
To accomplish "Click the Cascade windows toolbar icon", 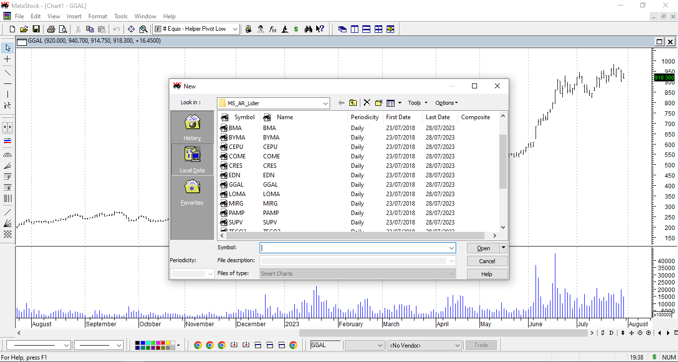I will pos(342,29).
